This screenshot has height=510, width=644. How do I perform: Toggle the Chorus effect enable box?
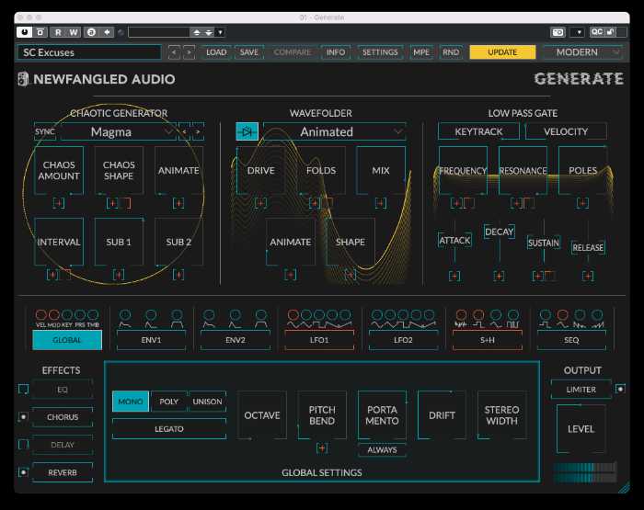(23, 417)
